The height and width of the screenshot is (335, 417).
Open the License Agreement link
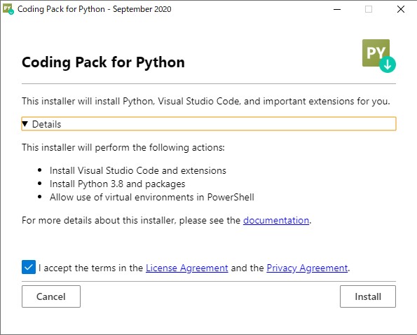(187, 268)
